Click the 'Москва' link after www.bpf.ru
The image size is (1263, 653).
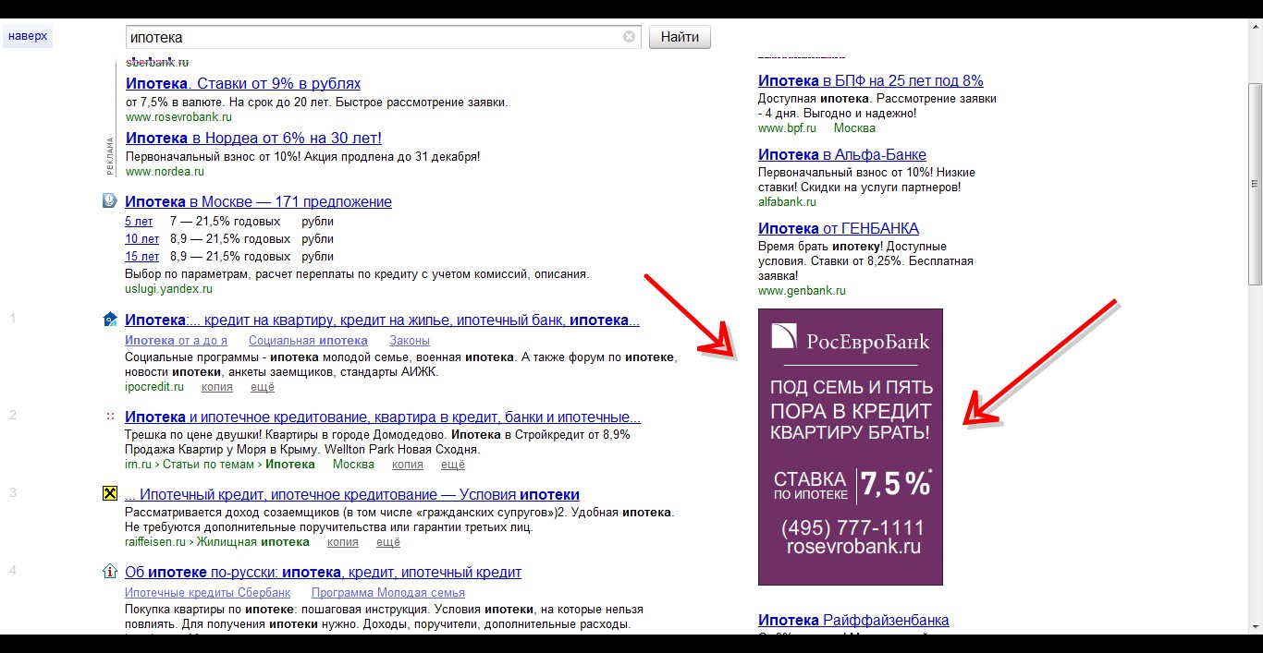pyautogui.click(x=854, y=128)
